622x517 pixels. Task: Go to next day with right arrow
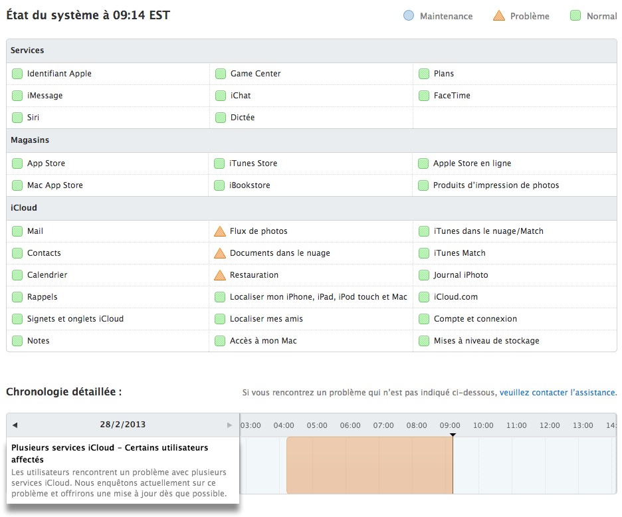coord(229,425)
